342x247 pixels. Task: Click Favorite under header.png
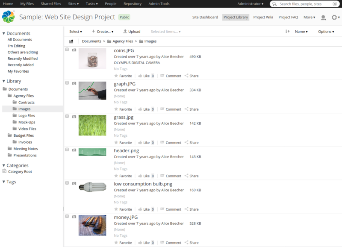click(x=125, y=176)
